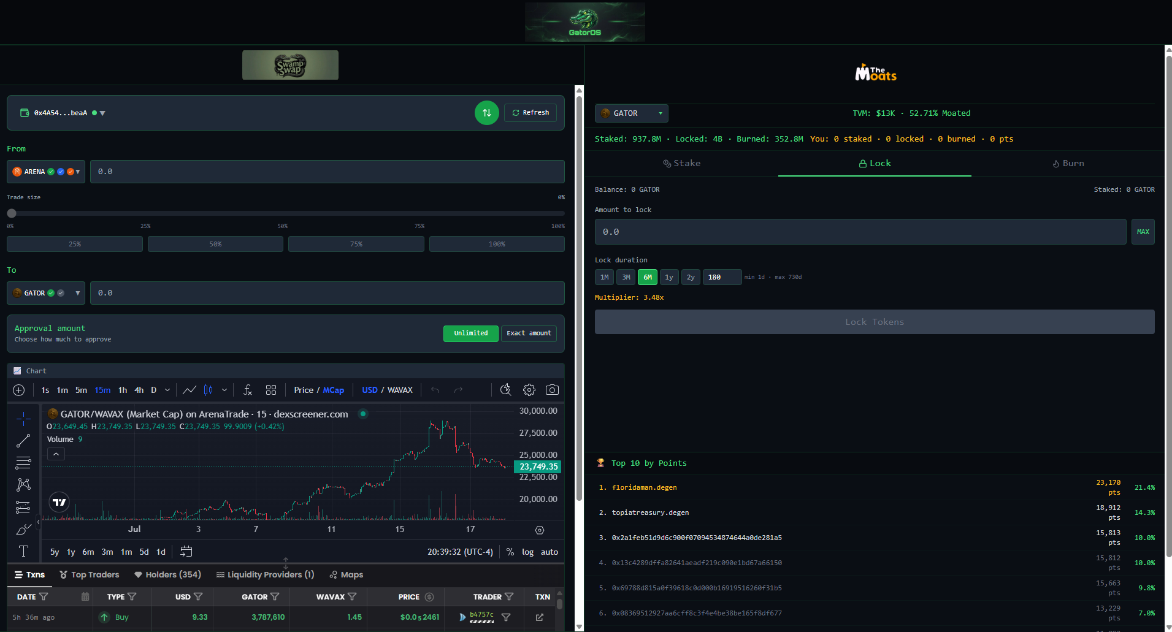Viewport: 1172px width, 632px height.
Task: Open the Maps tab
Action: pyautogui.click(x=347, y=574)
